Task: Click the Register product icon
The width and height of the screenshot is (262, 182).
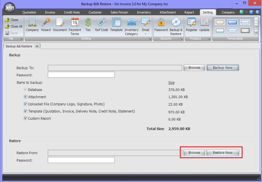Action: [x=192, y=25]
